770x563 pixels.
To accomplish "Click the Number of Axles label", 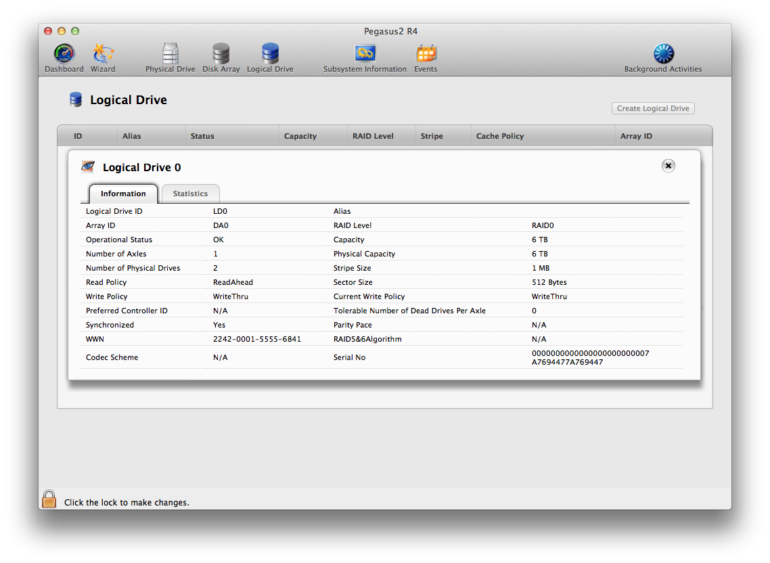I will coord(116,254).
